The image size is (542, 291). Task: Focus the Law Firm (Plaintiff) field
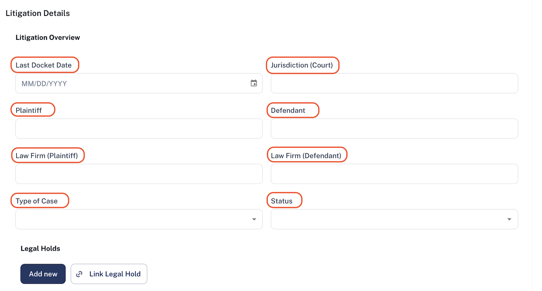[139, 174]
